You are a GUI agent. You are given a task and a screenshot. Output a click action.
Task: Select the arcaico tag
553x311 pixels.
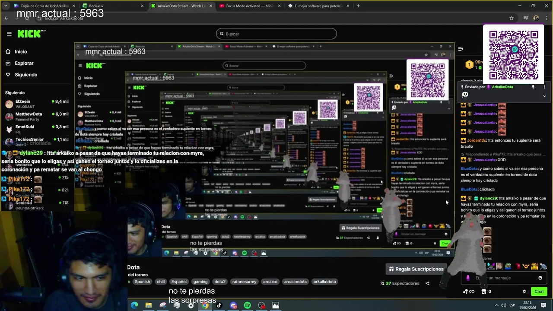coord(270,282)
